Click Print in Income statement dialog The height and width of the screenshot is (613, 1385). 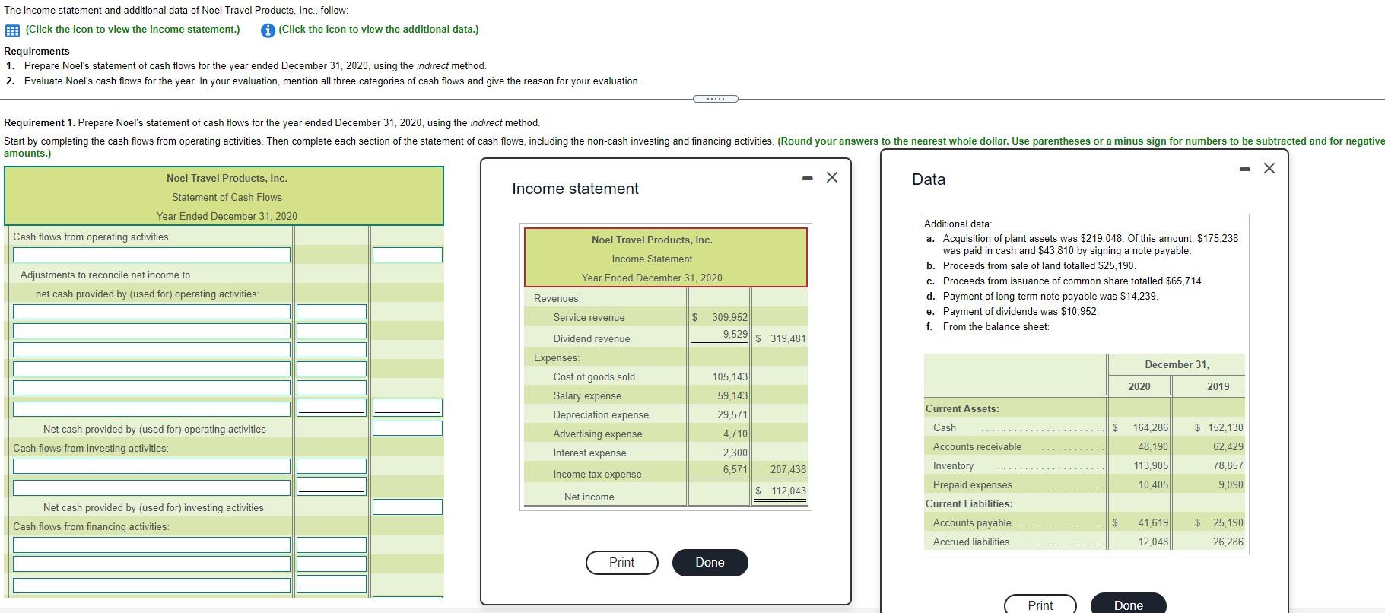coord(621,562)
